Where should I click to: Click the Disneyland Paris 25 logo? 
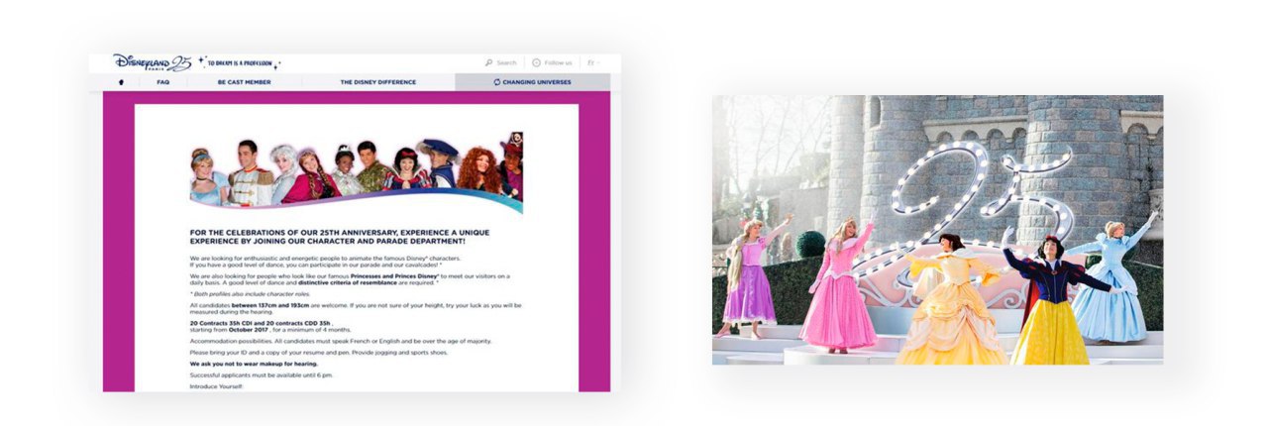click(152, 62)
